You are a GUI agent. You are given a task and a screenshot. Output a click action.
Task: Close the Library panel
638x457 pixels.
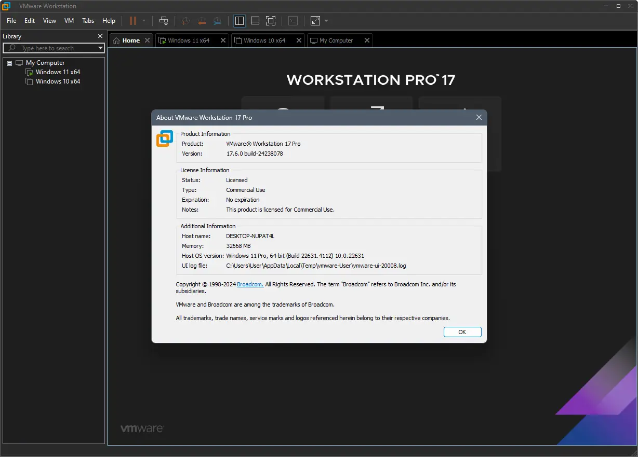coord(100,36)
